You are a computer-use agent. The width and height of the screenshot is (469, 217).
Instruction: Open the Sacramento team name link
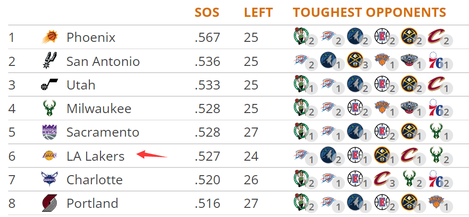[x=102, y=132]
